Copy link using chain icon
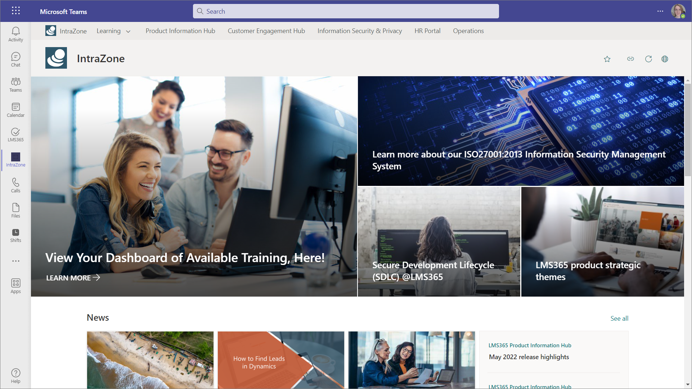Screen dimensions: 692x389 pyautogui.click(x=630, y=59)
